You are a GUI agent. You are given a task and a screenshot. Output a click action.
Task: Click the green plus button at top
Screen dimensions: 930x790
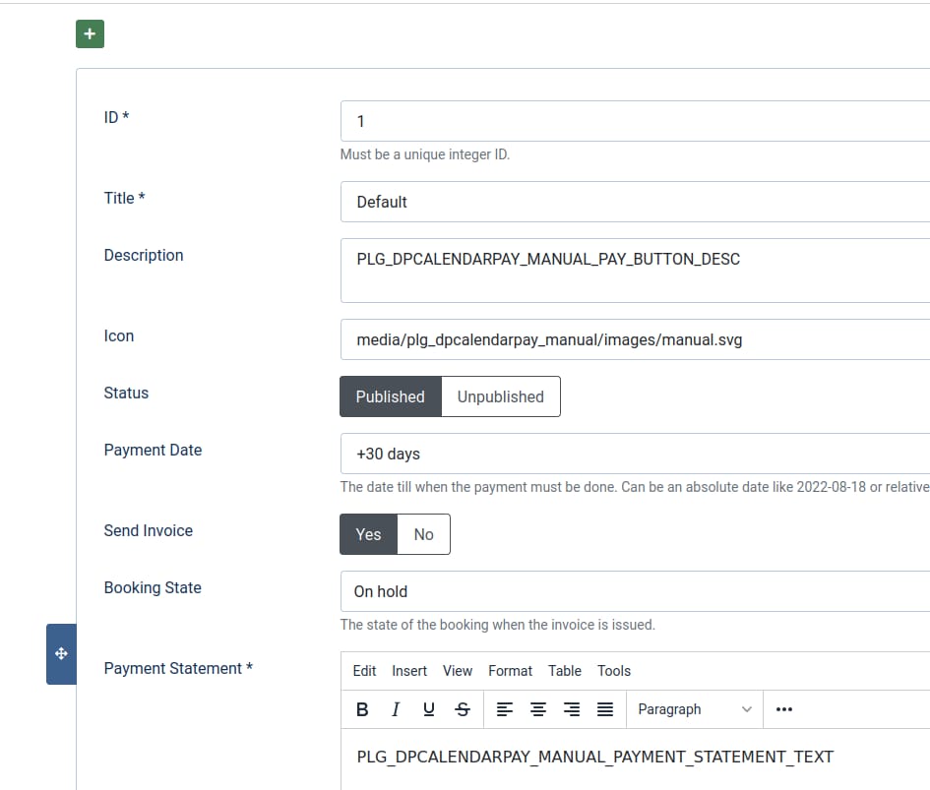(x=90, y=33)
